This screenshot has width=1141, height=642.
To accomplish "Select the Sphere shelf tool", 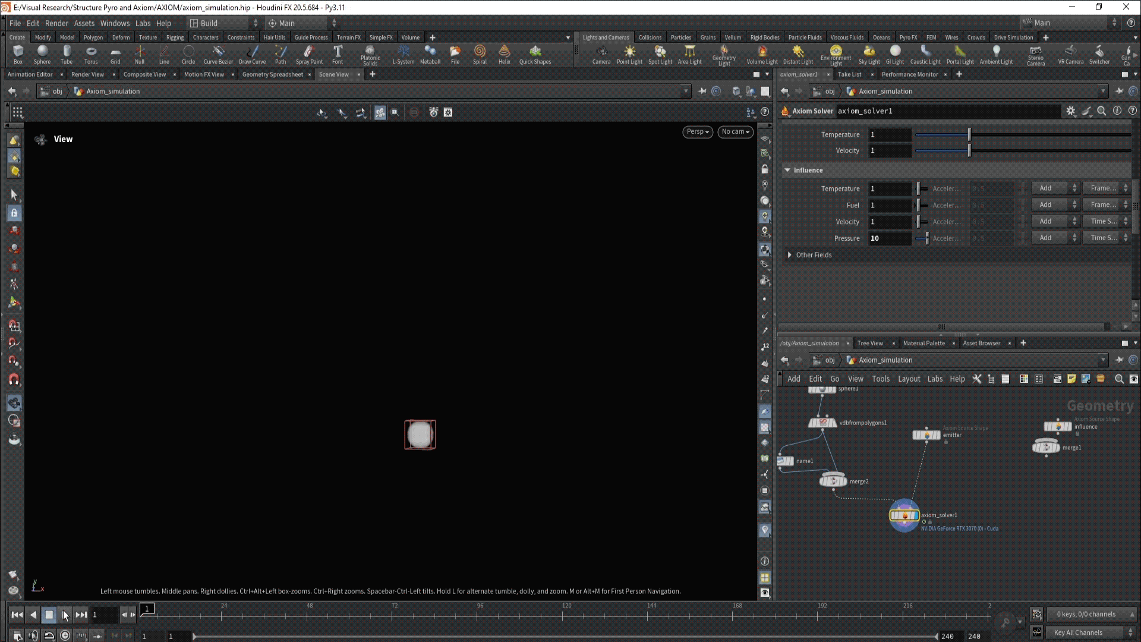I will tap(42, 53).
